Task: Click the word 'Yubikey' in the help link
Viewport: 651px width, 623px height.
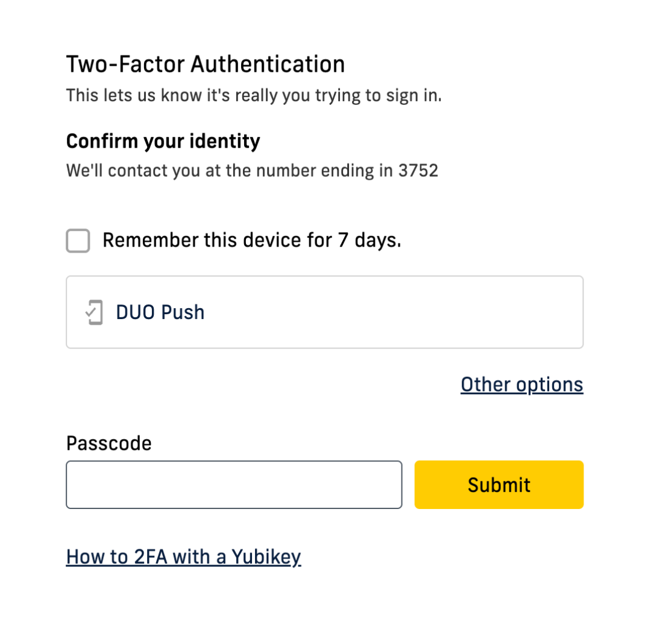Action: click(266, 557)
